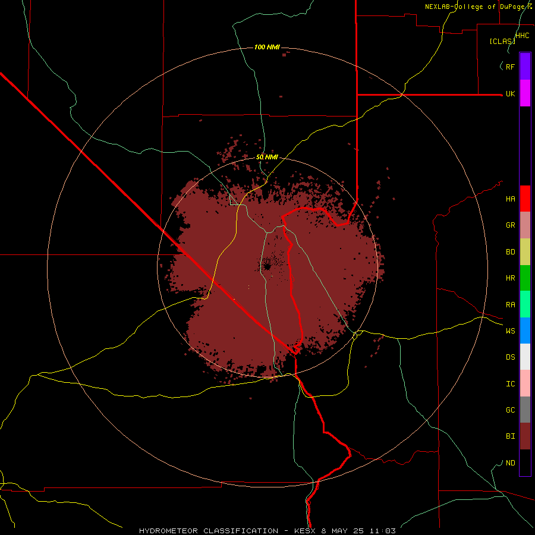Screen dimensions: 535x535
Task: Click the ND legend label
Action: pos(510,462)
